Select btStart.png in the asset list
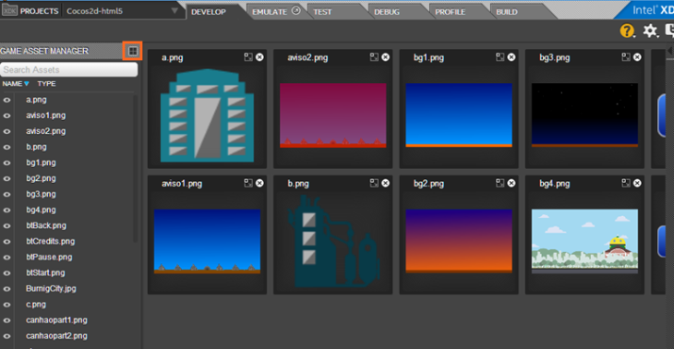674x349 pixels. 45,273
